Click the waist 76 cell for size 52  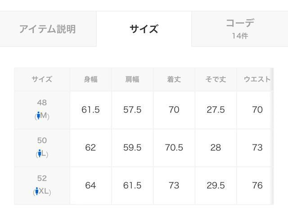click(x=257, y=185)
